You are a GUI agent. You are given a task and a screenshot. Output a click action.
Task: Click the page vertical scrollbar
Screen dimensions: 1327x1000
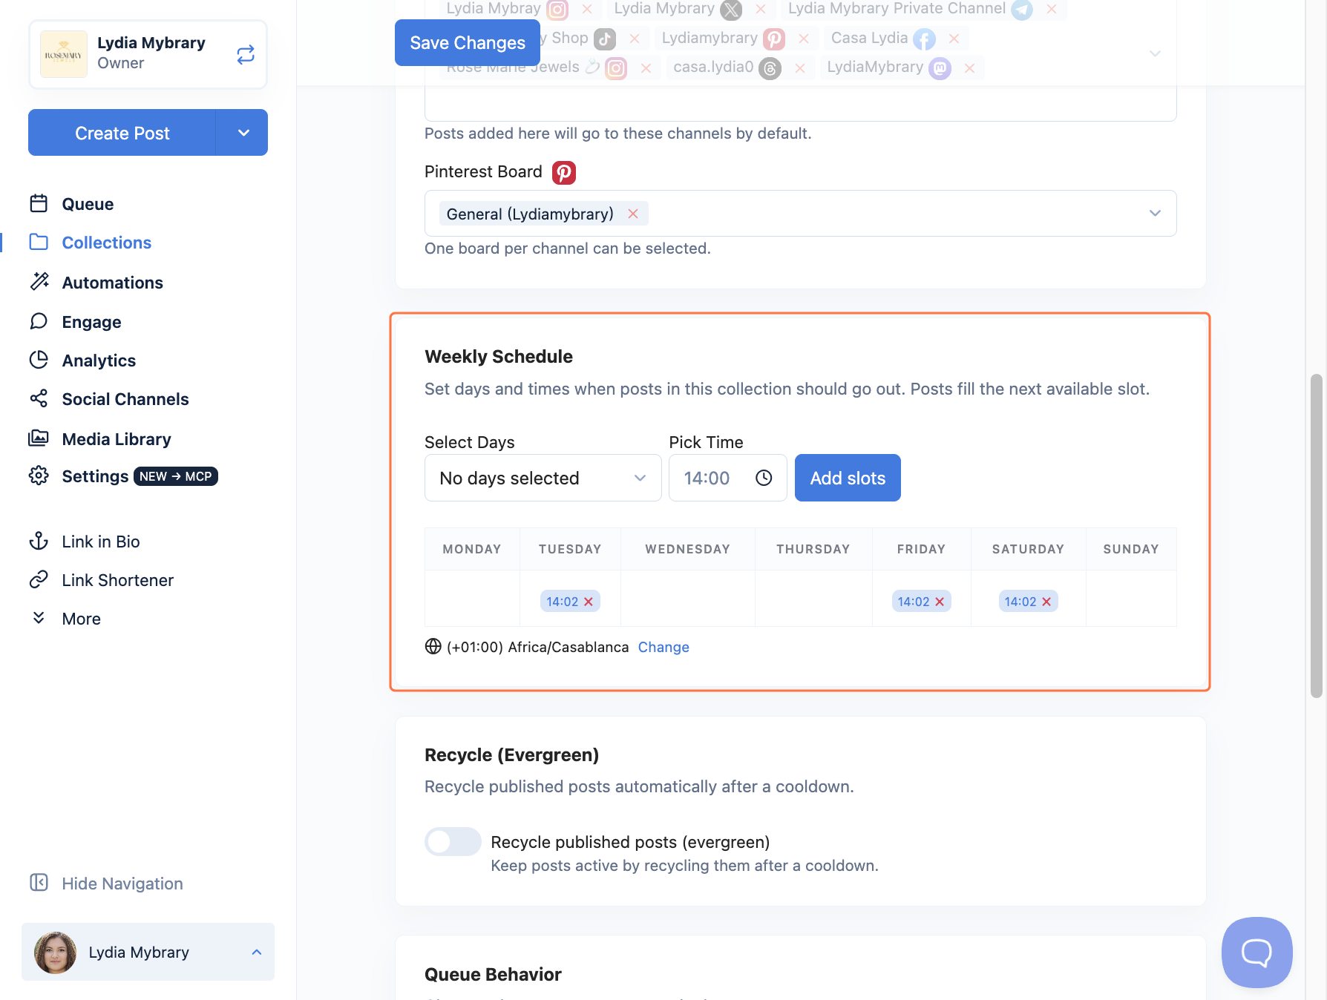(1317, 536)
